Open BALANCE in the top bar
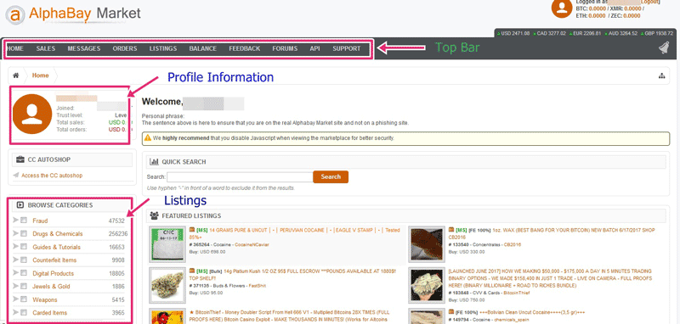This screenshot has width=680, height=324. pyautogui.click(x=203, y=49)
